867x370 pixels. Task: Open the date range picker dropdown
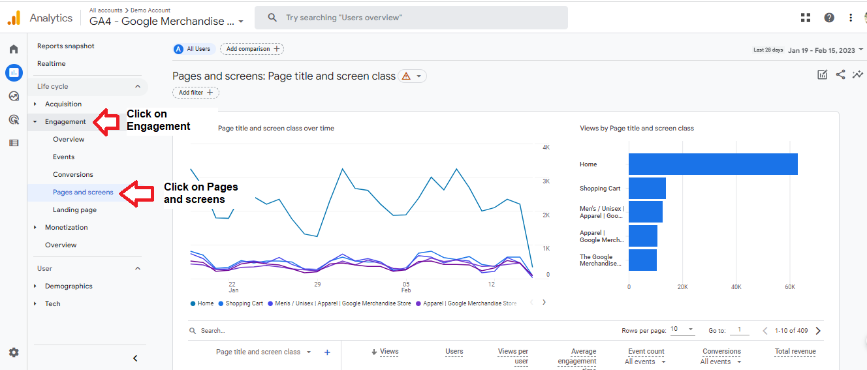pyautogui.click(x=825, y=50)
